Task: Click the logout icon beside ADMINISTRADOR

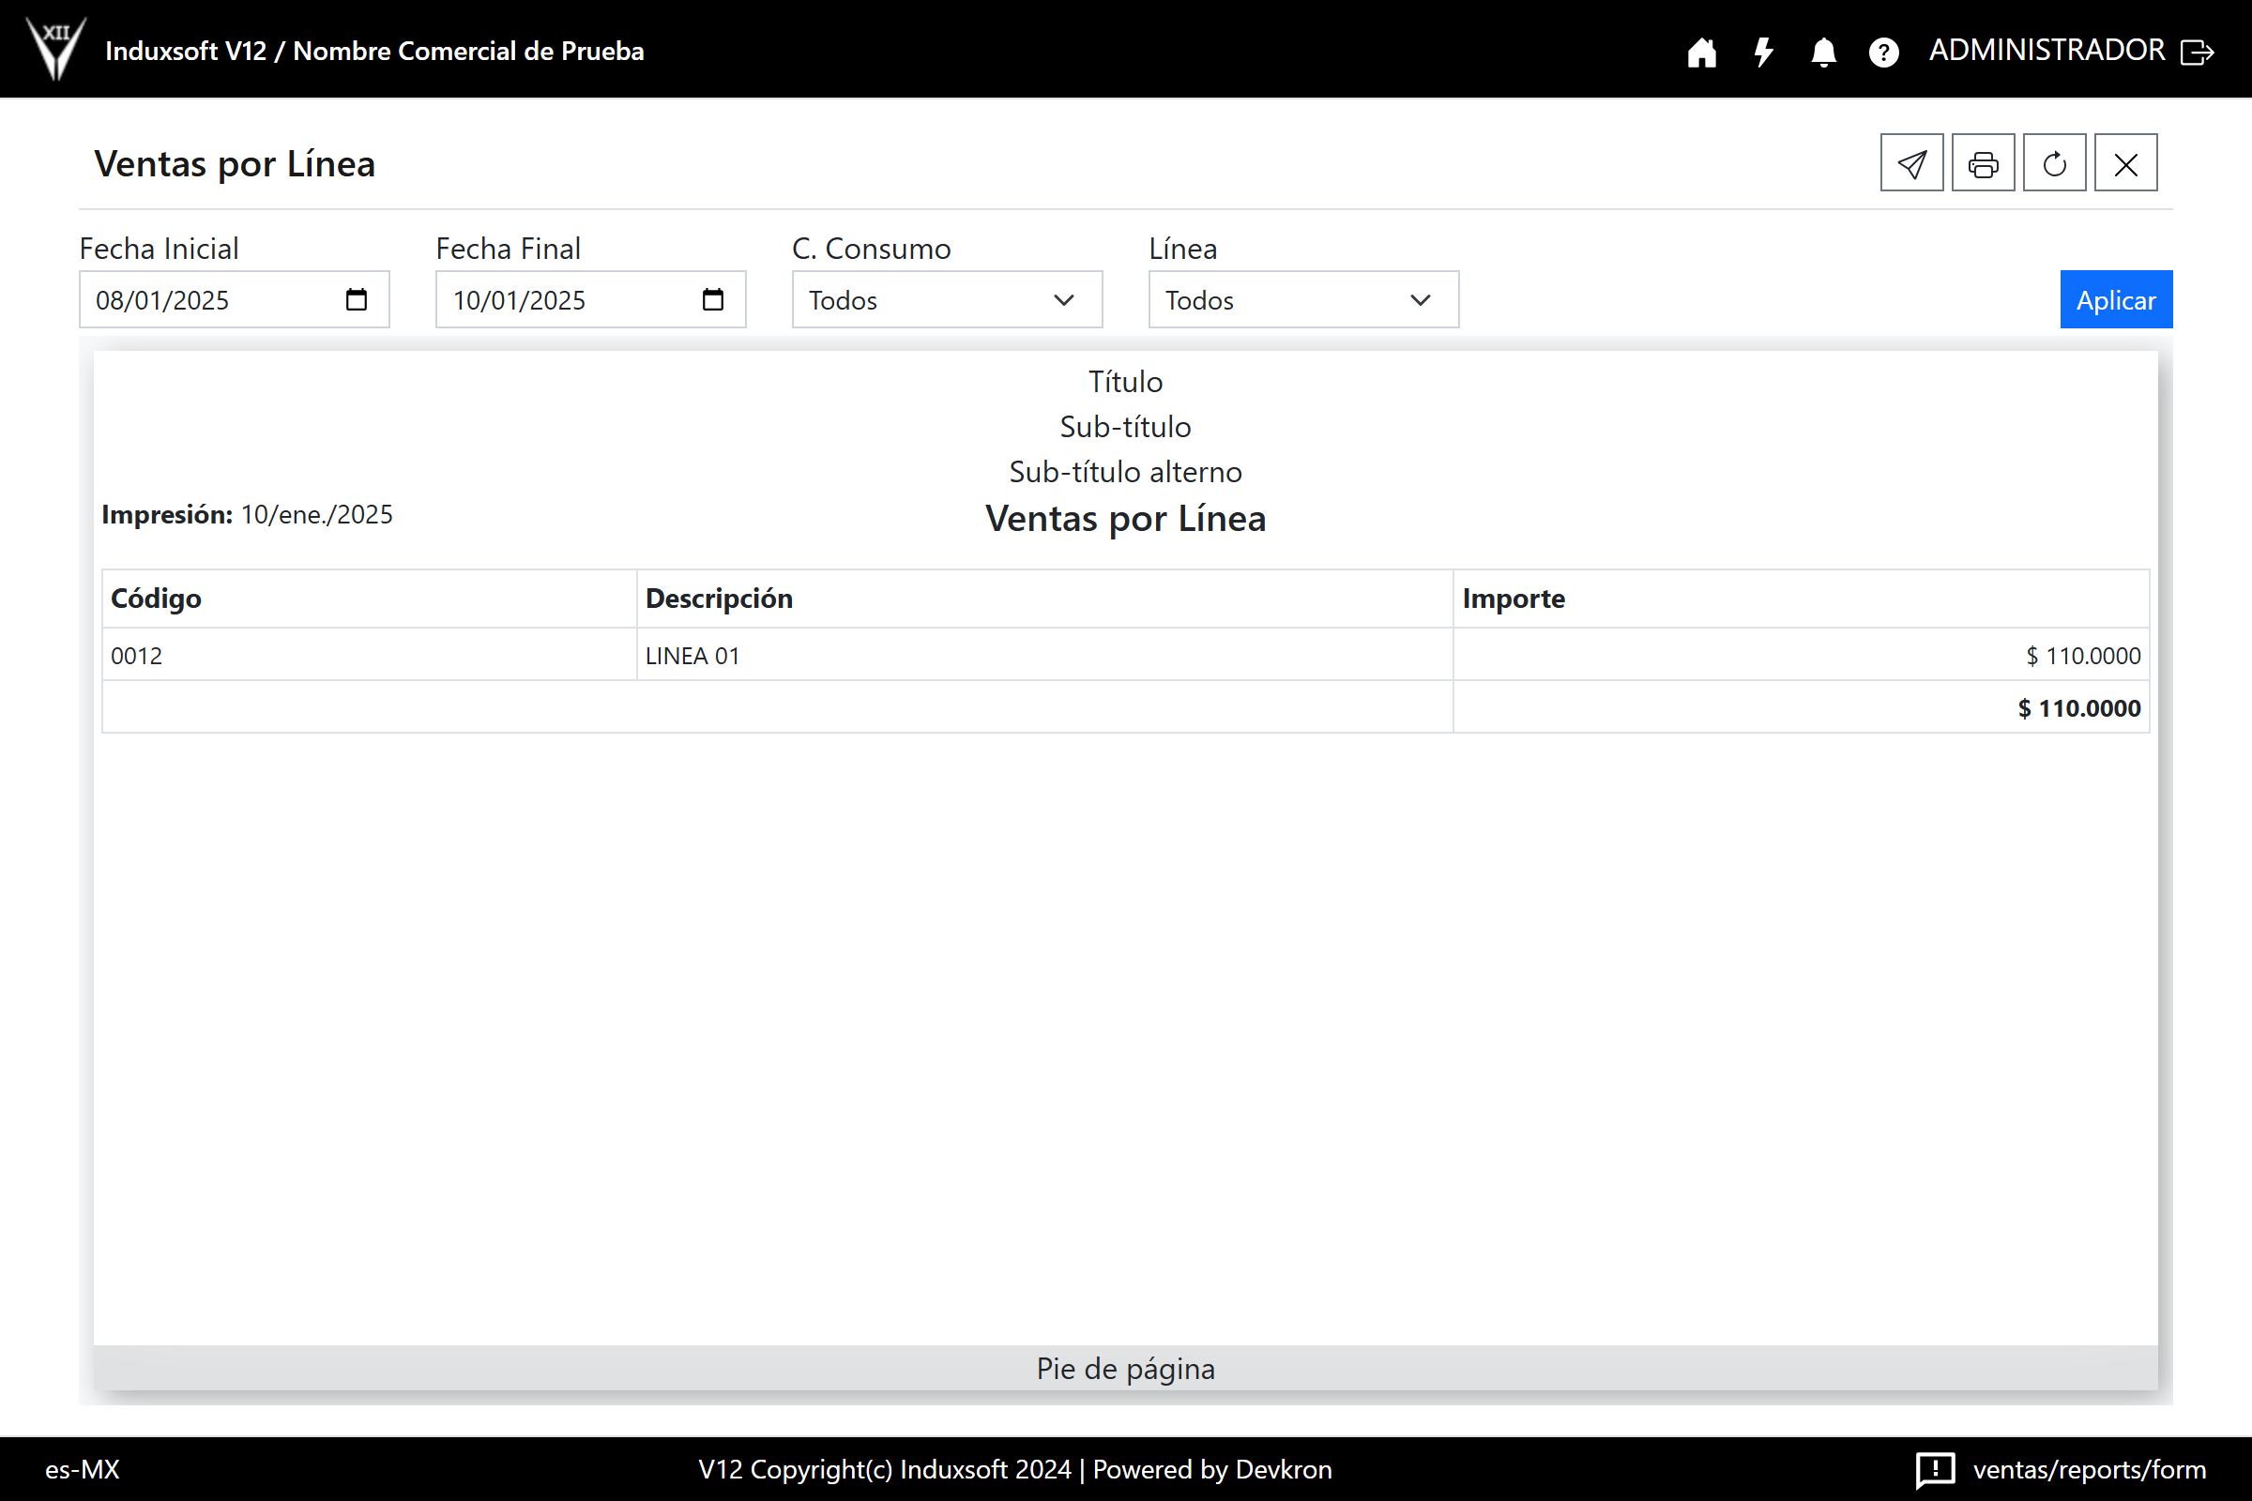Action: coord(2198,52)
